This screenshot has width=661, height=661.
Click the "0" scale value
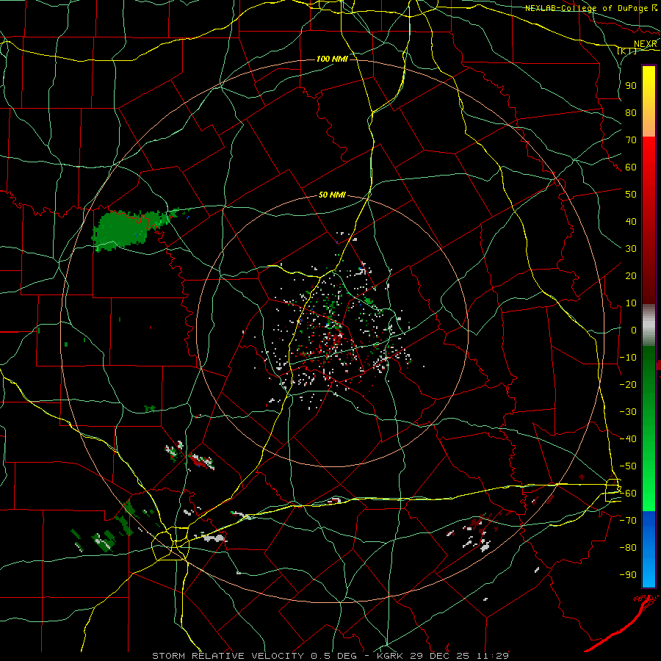click(x=633, y=330)
